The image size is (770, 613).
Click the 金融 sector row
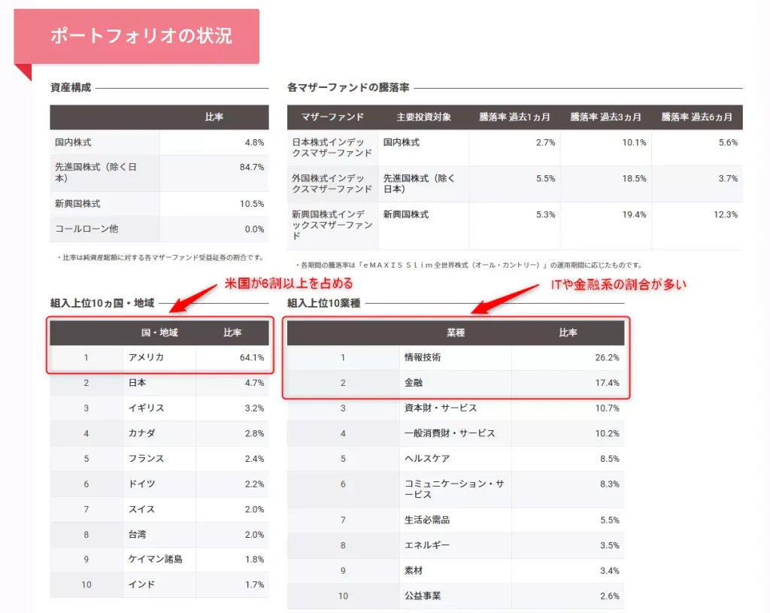point(456,383)
